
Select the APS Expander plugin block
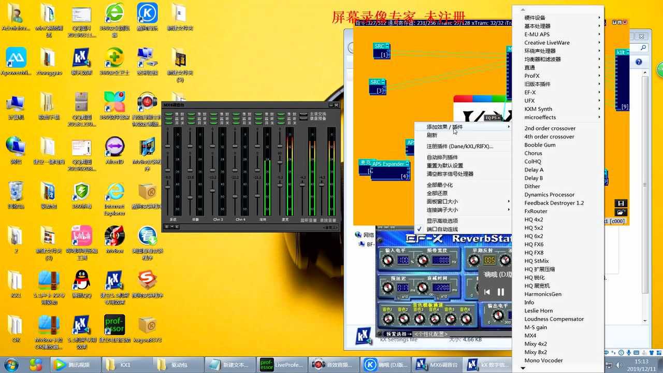[390, 170]
